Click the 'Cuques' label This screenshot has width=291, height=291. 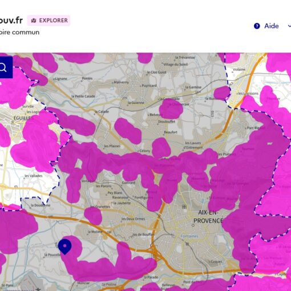216,261
